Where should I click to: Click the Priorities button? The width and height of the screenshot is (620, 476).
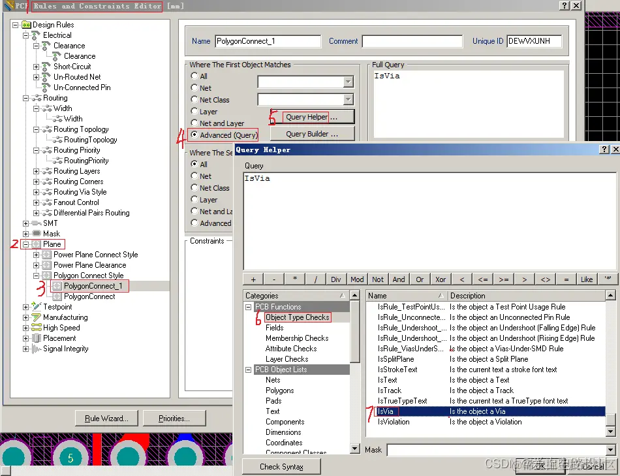[174, 419]
